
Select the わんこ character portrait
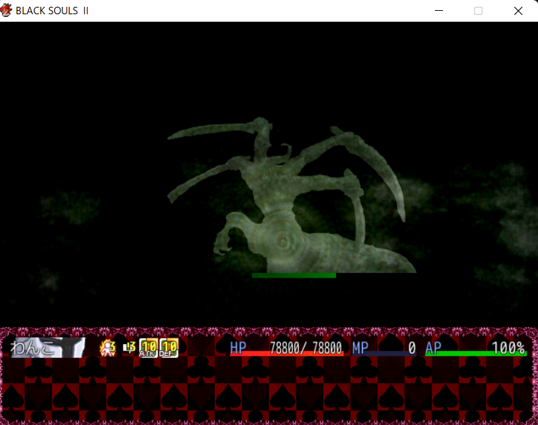pyautogui.click(x=48, y=348)
